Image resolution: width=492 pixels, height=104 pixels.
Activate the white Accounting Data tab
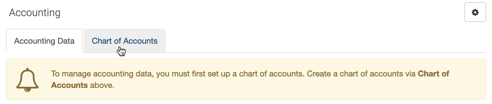pyautogui.click(x=44, y=41)
